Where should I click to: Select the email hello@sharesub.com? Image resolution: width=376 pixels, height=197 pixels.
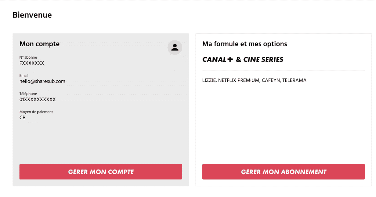click(42, 81)
